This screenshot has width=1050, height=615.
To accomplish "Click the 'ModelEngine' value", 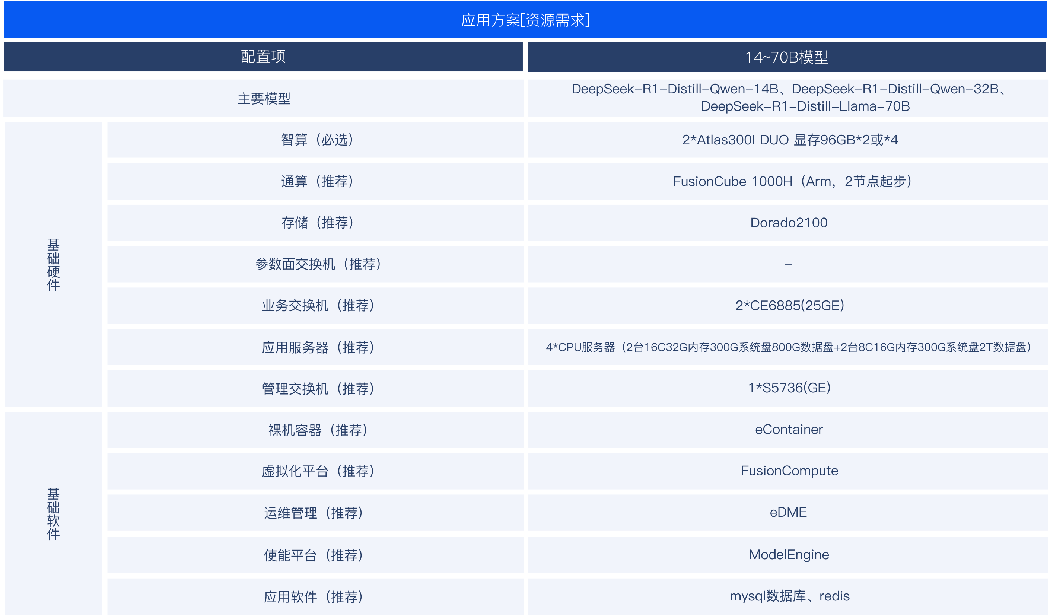I will (789, 555).
